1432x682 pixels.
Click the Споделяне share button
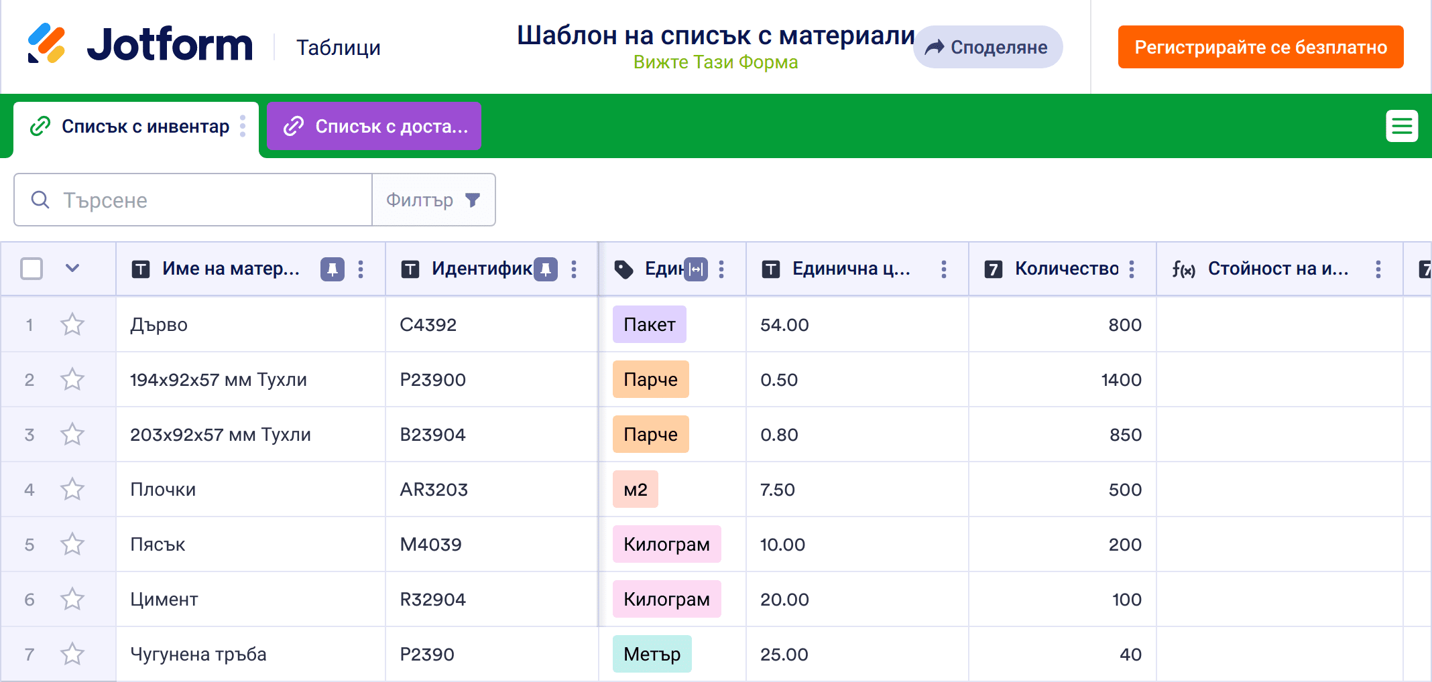[x=987, y=47]
